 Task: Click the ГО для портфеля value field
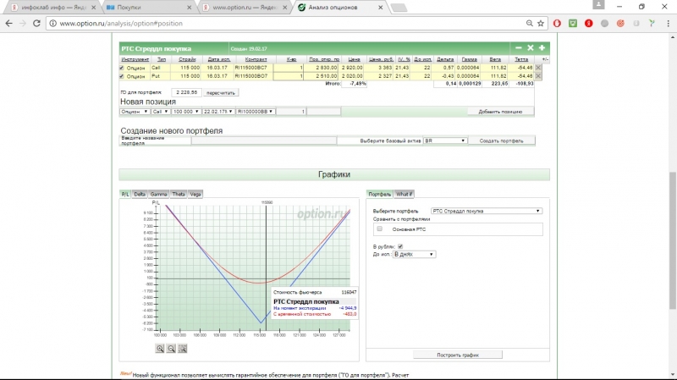tap(186, 92)
